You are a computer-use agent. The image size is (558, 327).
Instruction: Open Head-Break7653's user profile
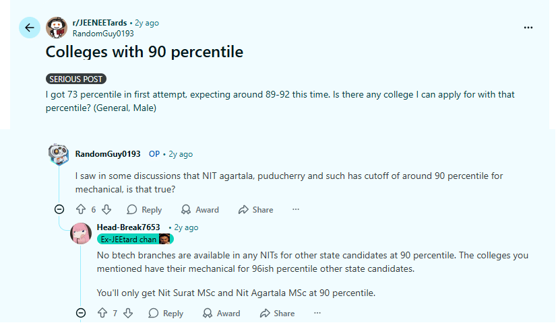click(128, 227)
